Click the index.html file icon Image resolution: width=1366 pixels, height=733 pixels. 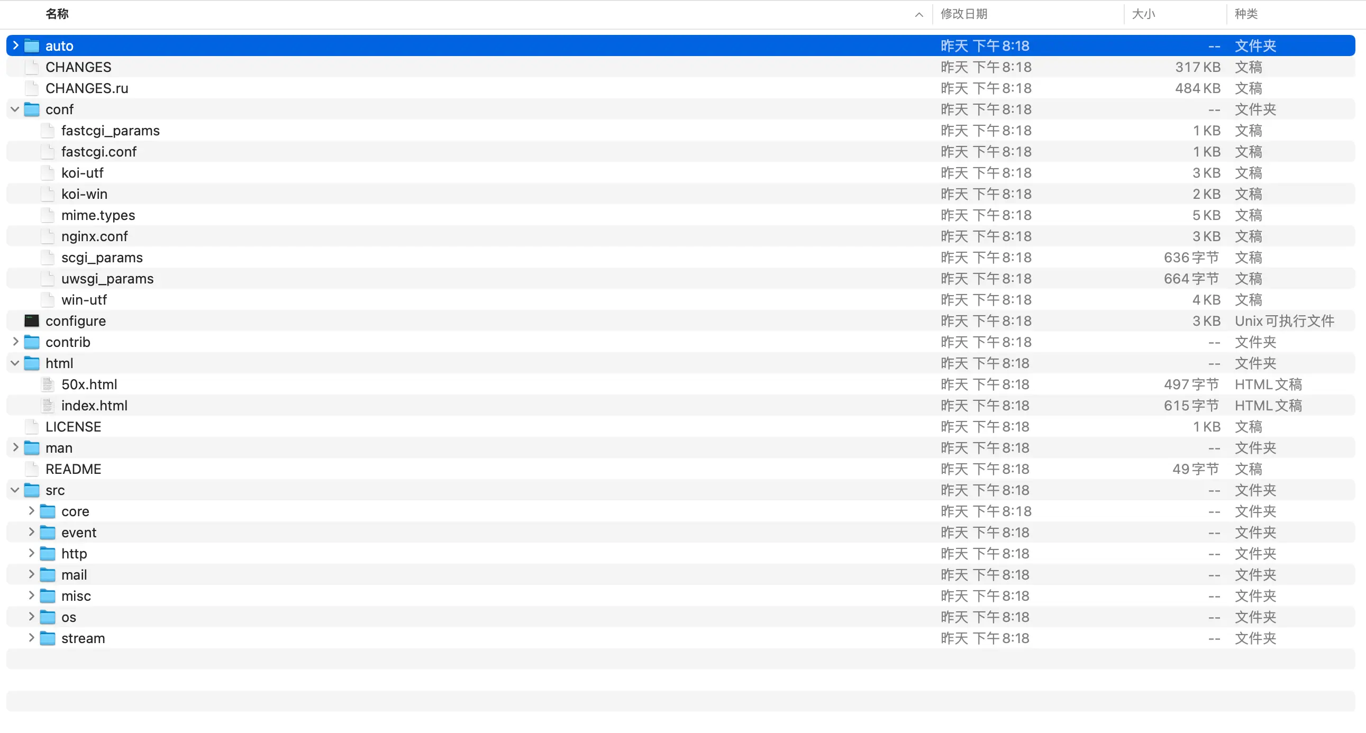pyautogui.click(x=48, y=406)
